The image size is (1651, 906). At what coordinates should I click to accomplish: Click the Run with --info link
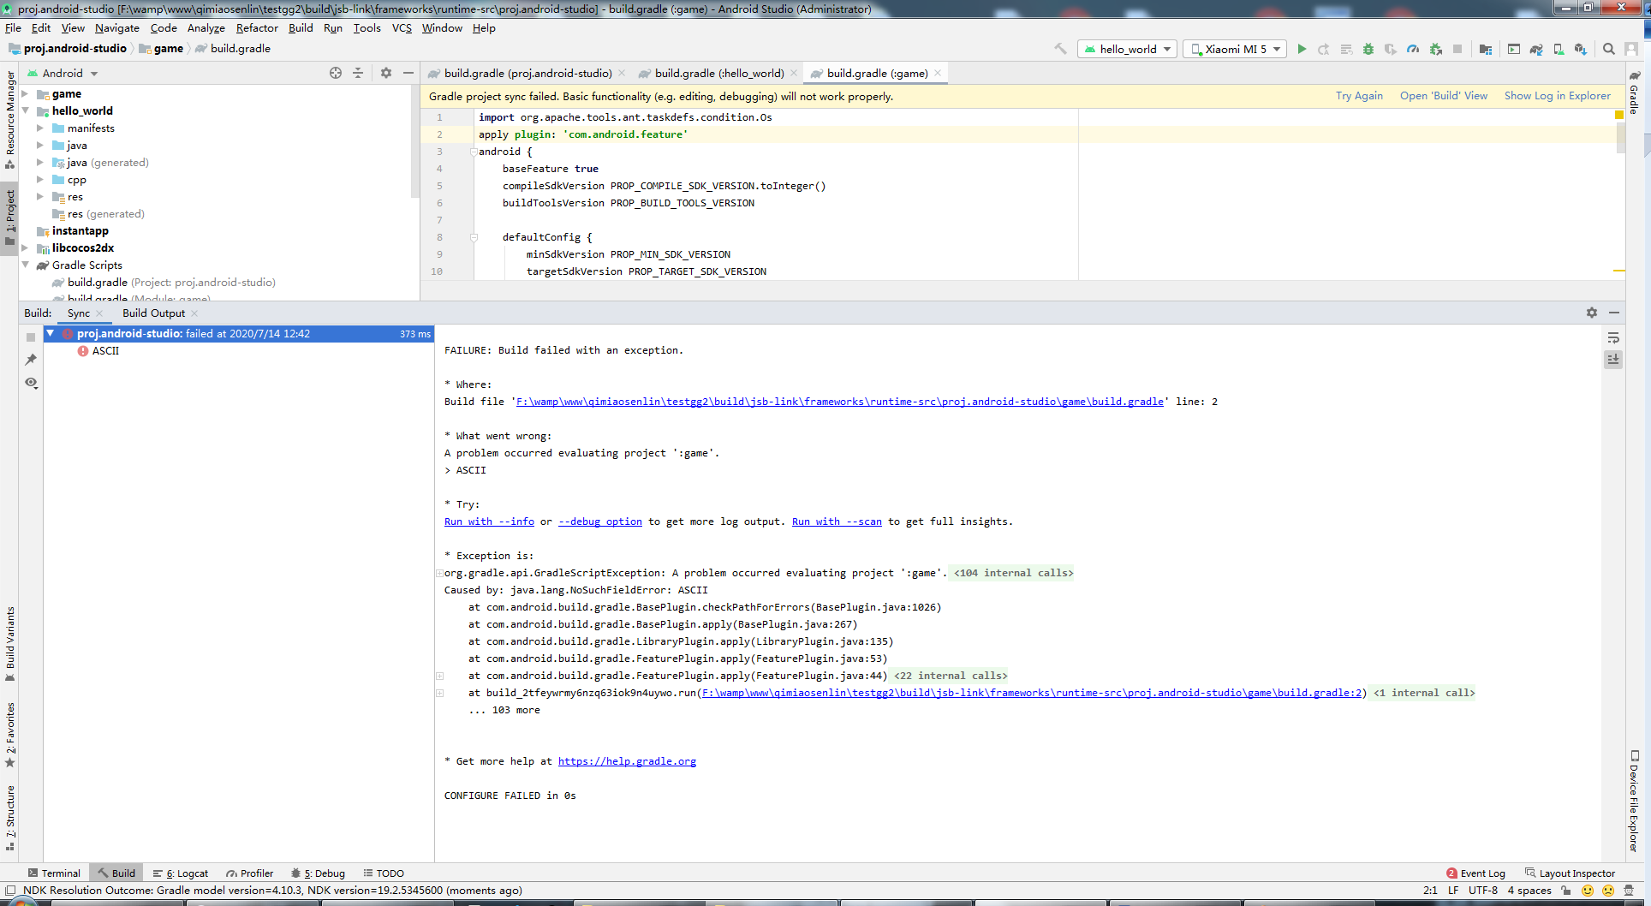pos(489,522)
